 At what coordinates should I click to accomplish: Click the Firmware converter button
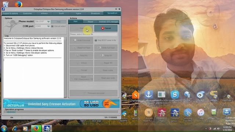click(94, 93)
